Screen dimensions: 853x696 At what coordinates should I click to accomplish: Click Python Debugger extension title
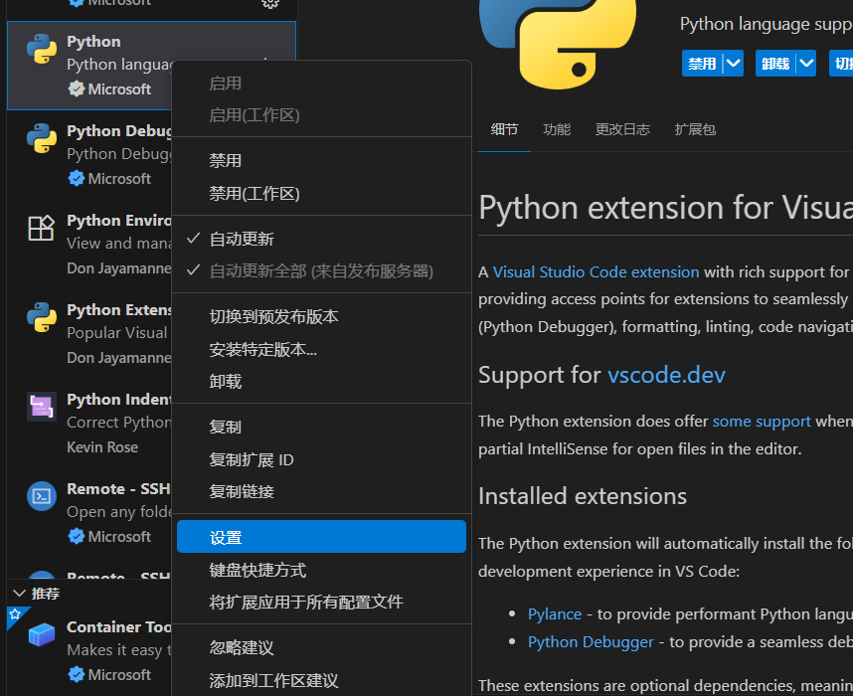pos(118,130)
